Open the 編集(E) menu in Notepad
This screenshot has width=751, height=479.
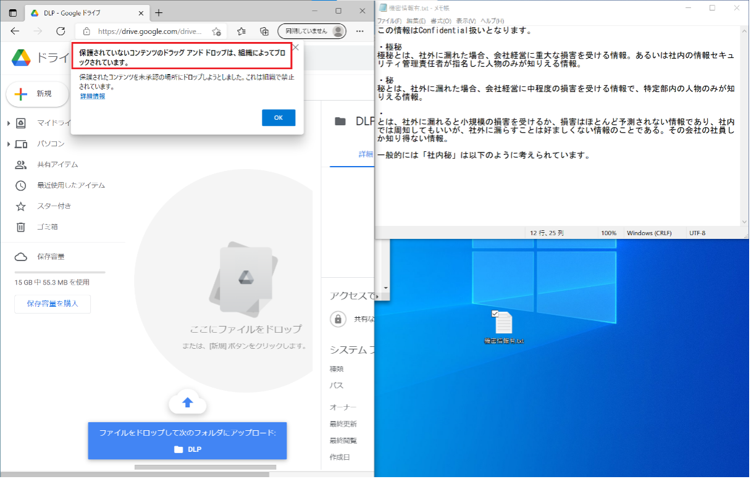pyautogui.click(x=416, y=21)
